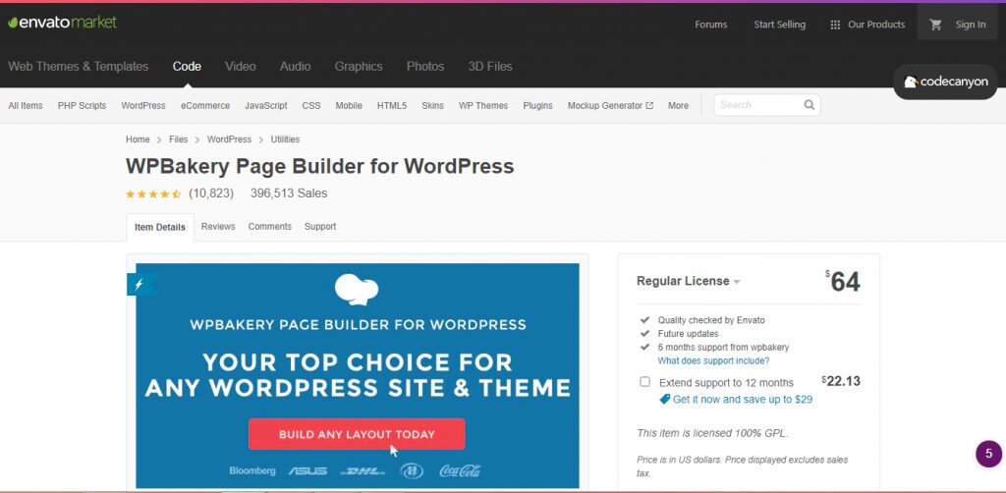This screenshot has height=493, width=1006.
Task: Click the Forums link
Action: [x=711, y=25]
